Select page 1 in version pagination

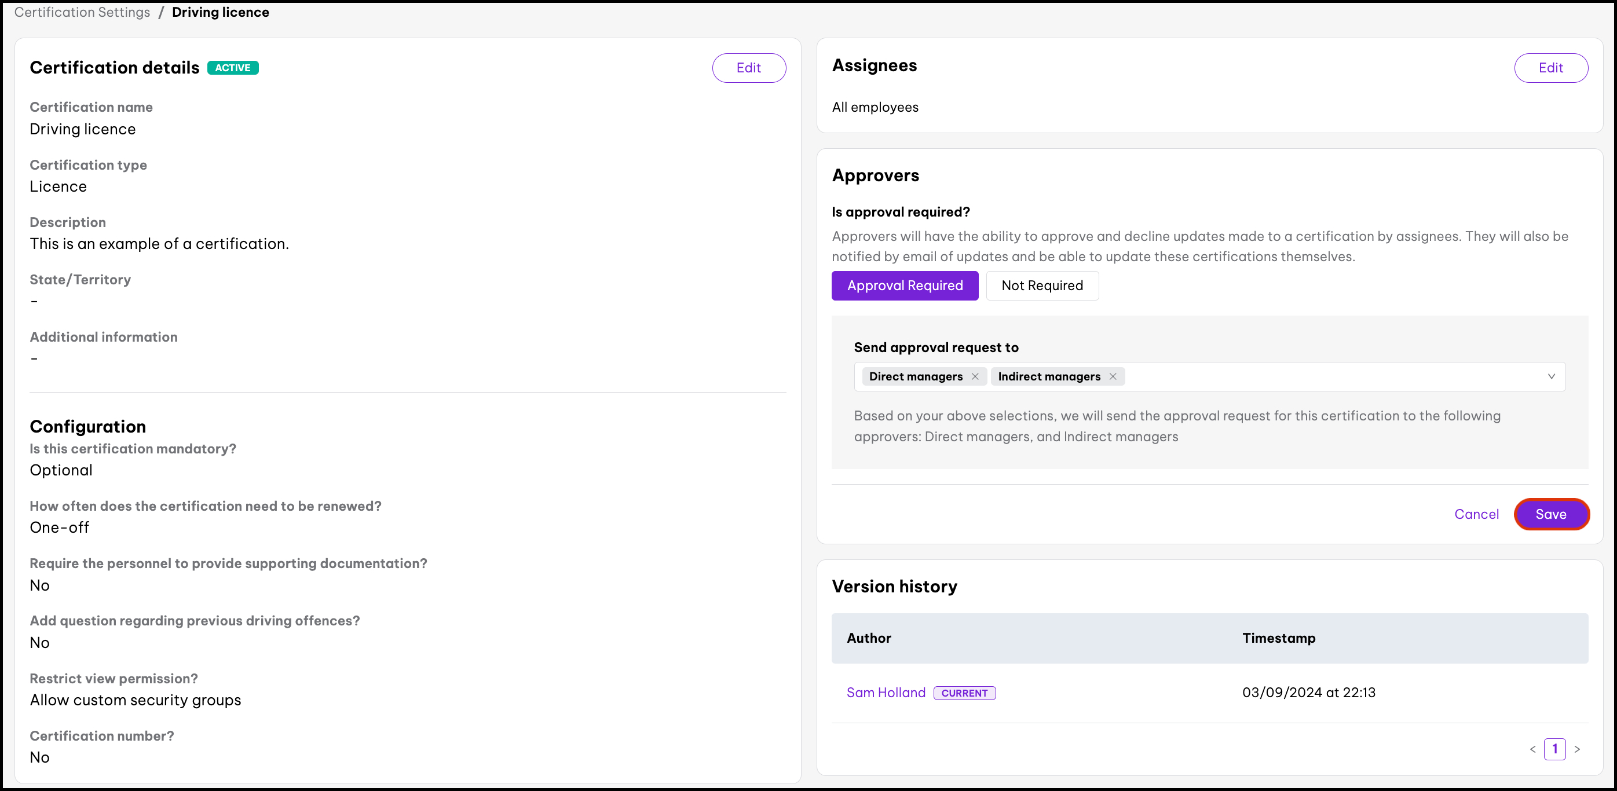coord(1555,749)
